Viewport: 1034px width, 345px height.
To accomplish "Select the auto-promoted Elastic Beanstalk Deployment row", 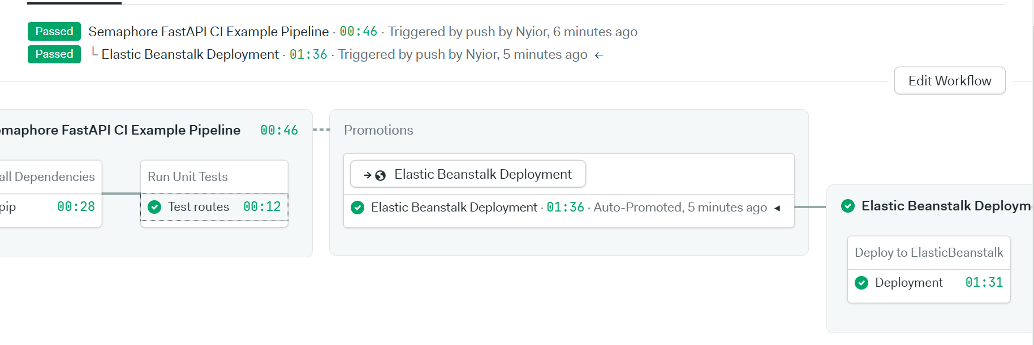I will (454, 208).
